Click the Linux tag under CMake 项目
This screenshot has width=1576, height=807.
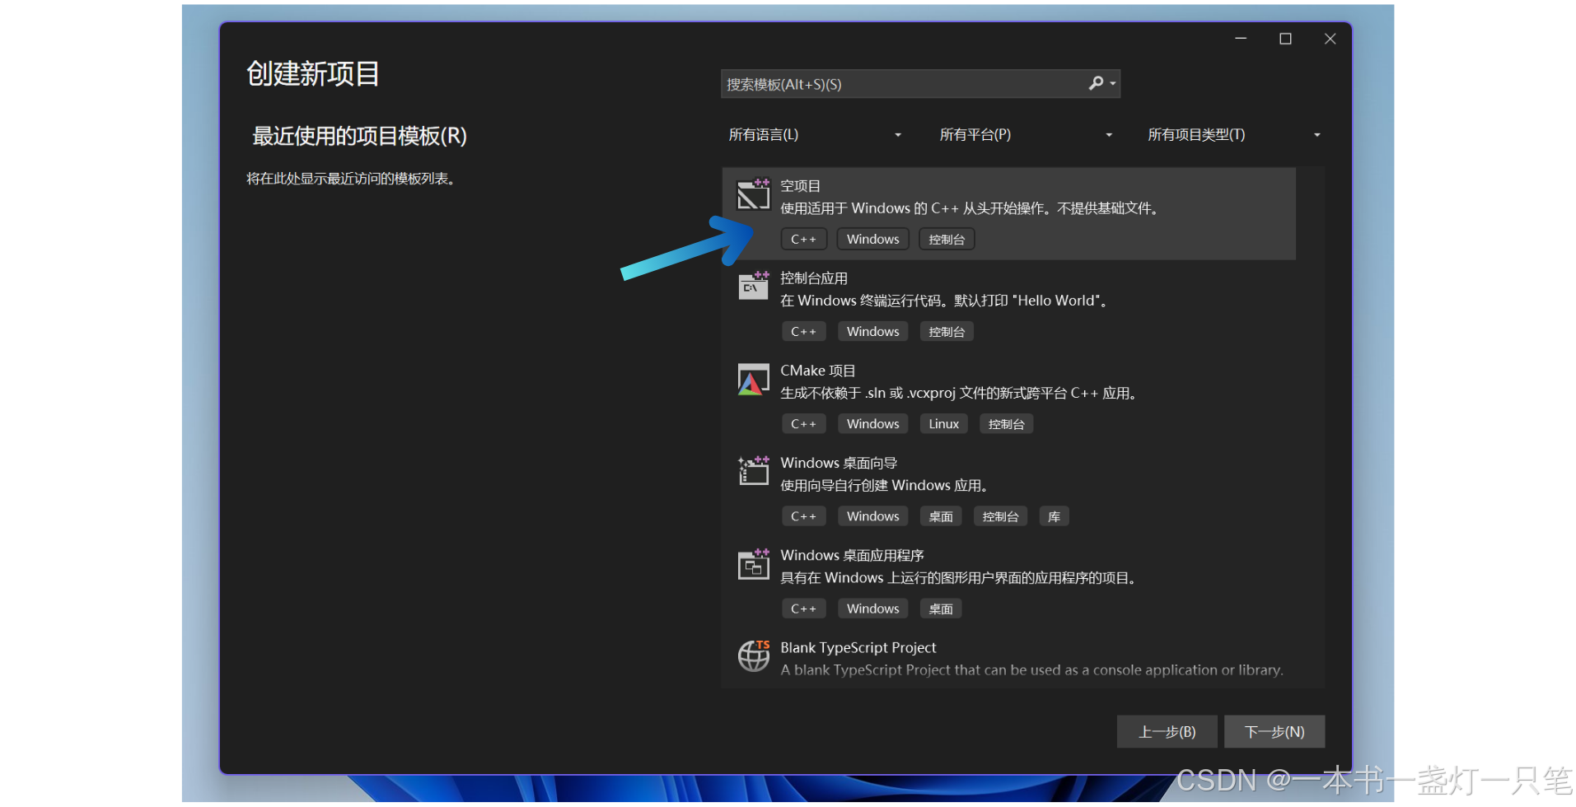(943, 423)
